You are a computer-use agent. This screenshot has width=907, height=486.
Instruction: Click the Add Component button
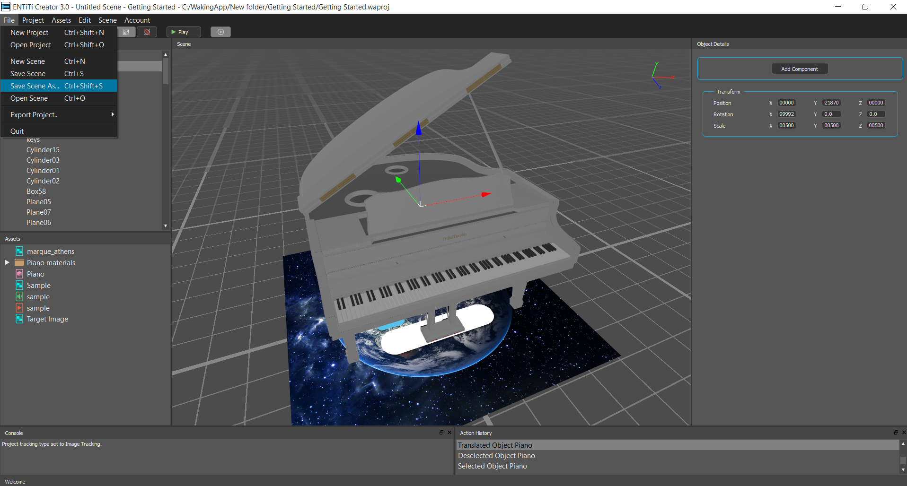click(800, 69)
